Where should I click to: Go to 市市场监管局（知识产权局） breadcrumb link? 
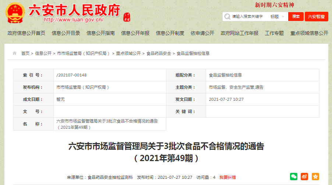point(83,53)
